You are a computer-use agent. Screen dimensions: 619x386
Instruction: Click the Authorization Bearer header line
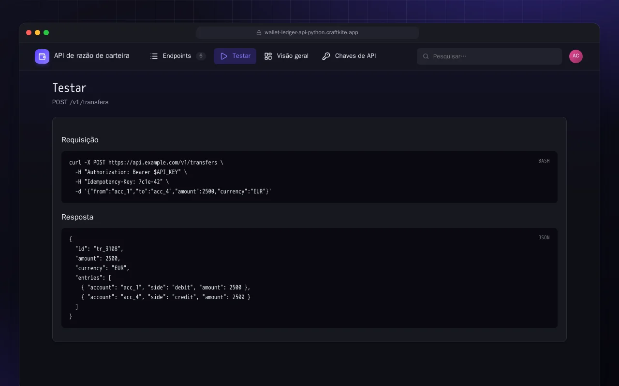click(131, 172)
